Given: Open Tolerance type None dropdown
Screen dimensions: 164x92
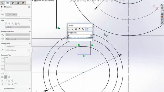Looking at the screenshot, I should pos(18,35).
